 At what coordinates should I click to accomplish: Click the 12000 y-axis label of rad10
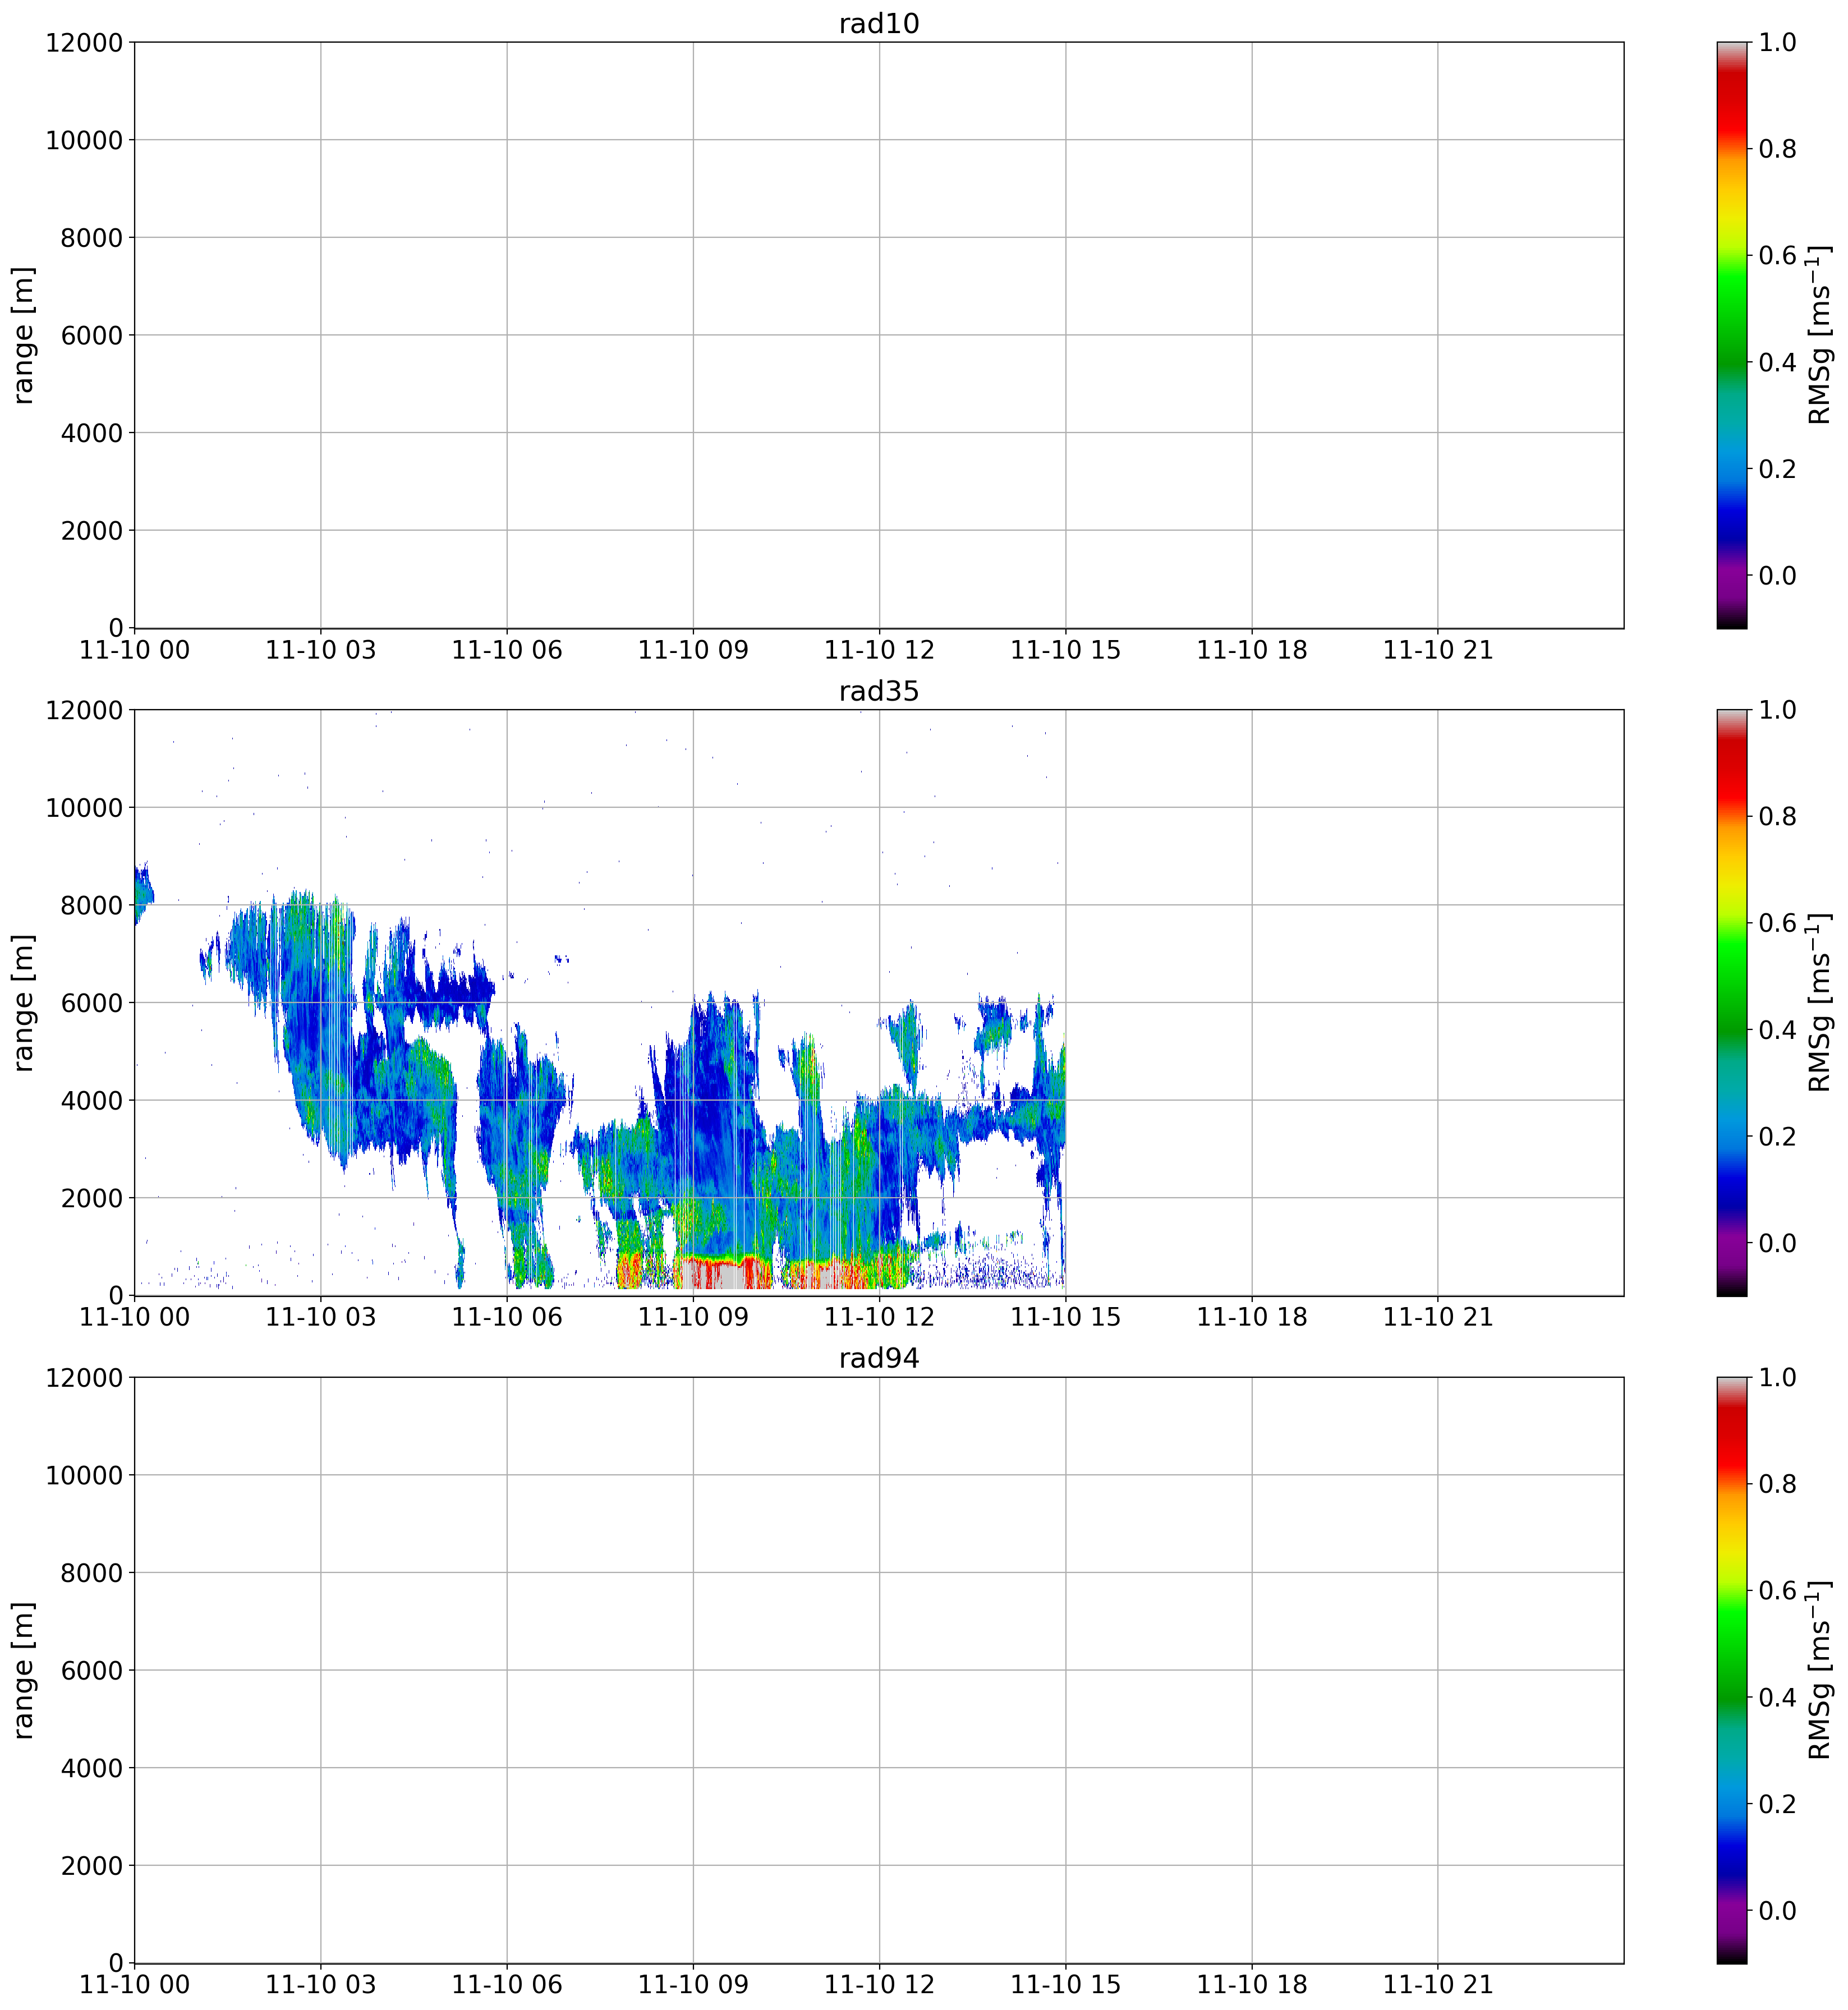(84, 42)
